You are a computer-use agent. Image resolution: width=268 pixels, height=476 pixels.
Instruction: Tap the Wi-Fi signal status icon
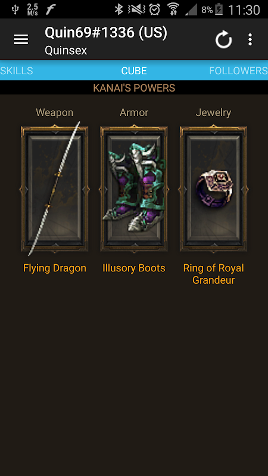pos(173,10)
